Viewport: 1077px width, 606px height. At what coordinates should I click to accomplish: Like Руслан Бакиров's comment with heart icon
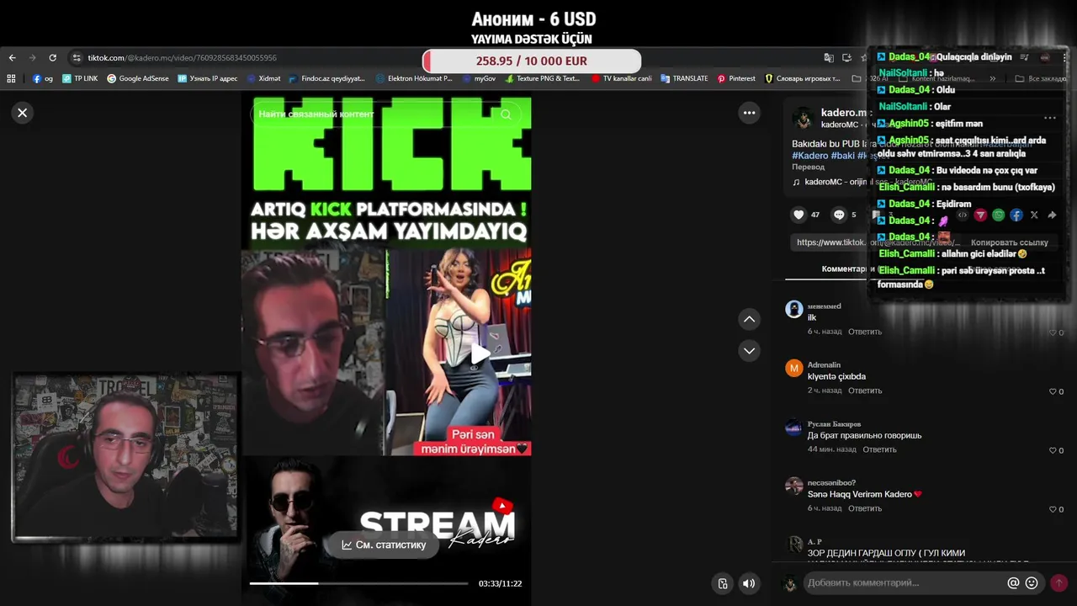tap(1052, 450)
